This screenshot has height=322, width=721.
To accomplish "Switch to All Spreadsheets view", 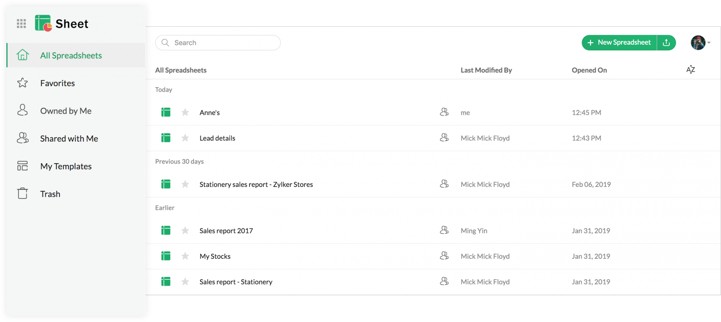I will pyautogui.click(x=71, y=55).
